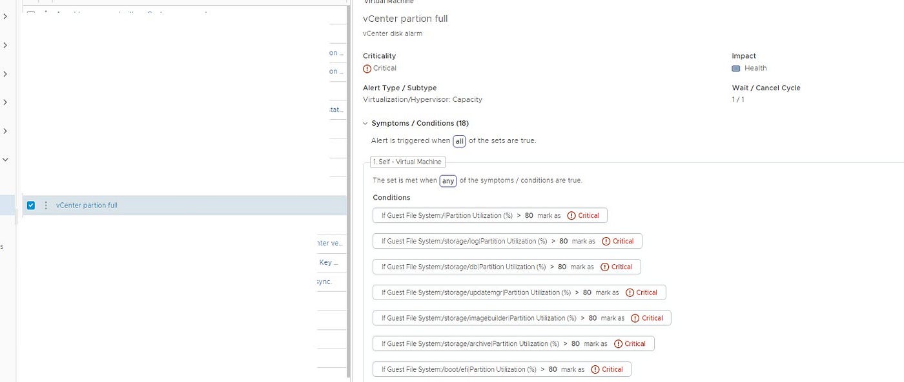The image size is (904, 382).
Task: Collapse the downward-pointing chevron in the left sidebar
Action: tap(5, 160)
